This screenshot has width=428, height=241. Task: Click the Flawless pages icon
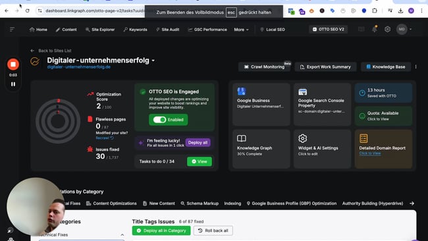[x=90, y=119]
